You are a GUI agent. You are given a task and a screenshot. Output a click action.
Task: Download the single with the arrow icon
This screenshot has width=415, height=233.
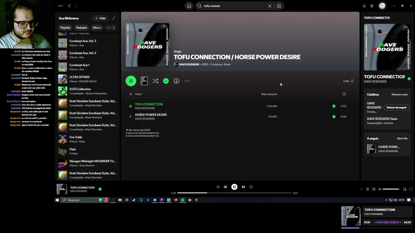tap(176, 81)
